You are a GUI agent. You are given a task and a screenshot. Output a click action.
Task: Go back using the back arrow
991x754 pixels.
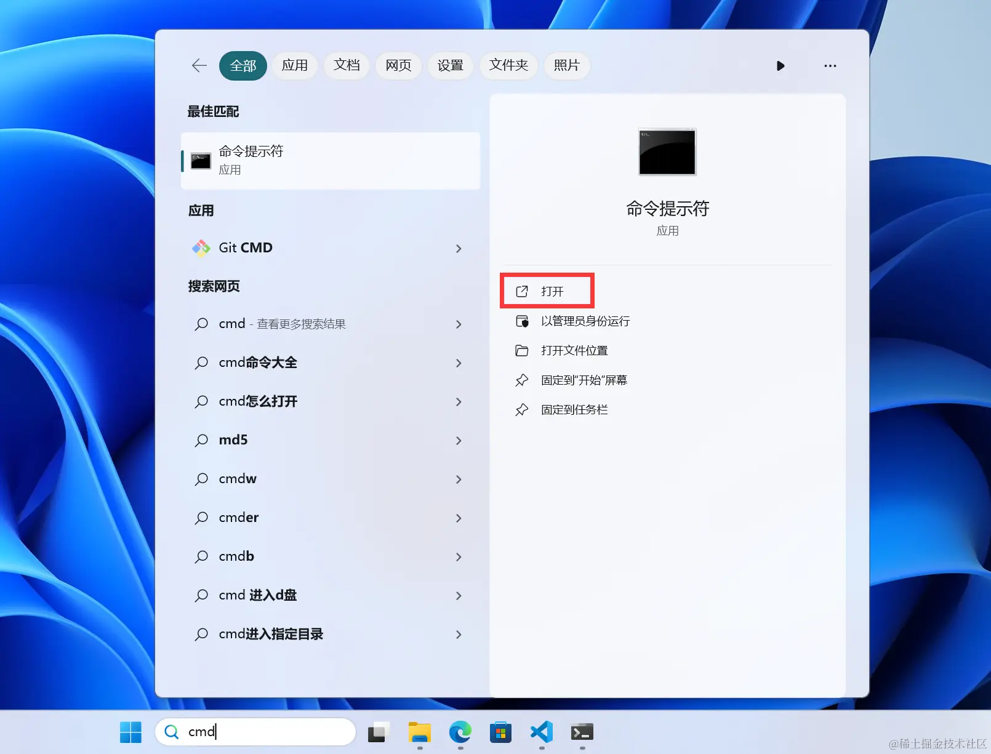[199, 65]
